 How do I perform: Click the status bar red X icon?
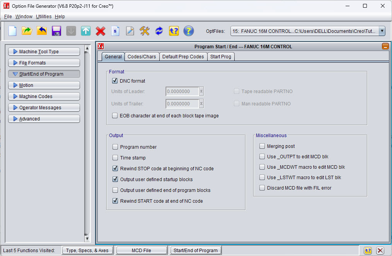tap(380, 251)
